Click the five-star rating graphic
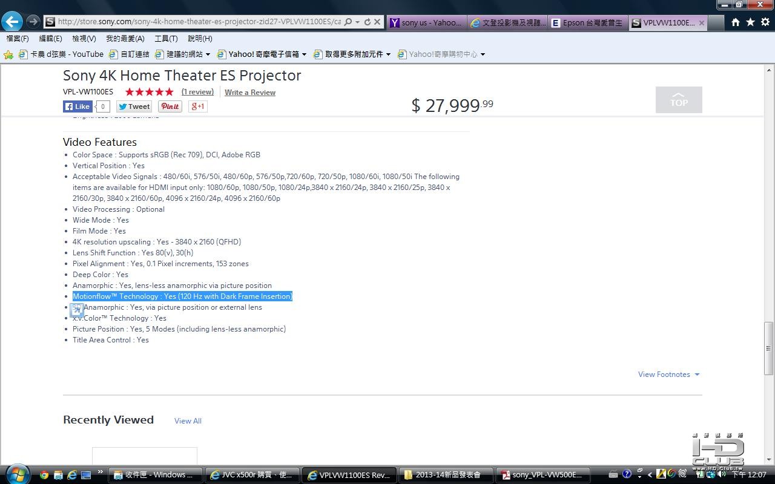The width and height of the screenshot is (775, 484). point(149,92)
